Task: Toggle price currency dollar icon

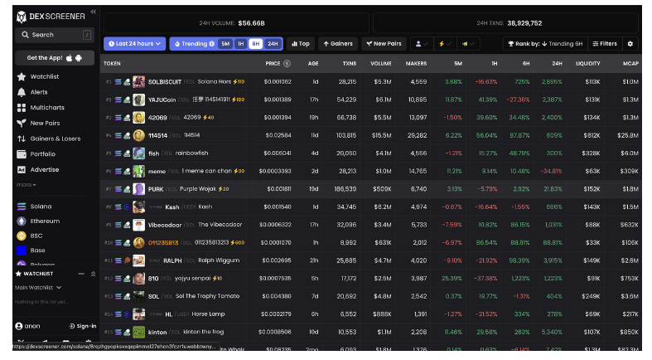Action: 287,64
